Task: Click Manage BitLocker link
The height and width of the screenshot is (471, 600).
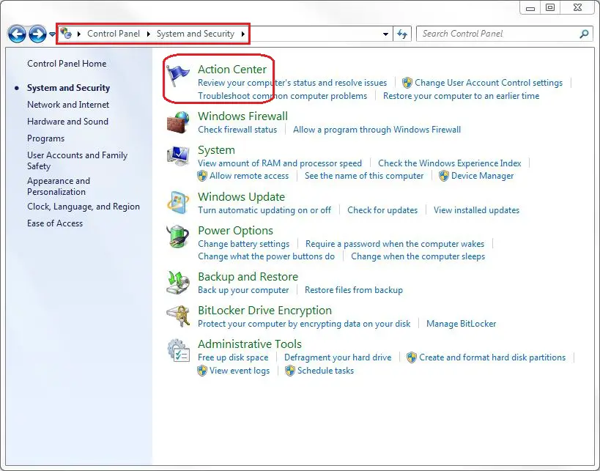Action: (461, 324)
